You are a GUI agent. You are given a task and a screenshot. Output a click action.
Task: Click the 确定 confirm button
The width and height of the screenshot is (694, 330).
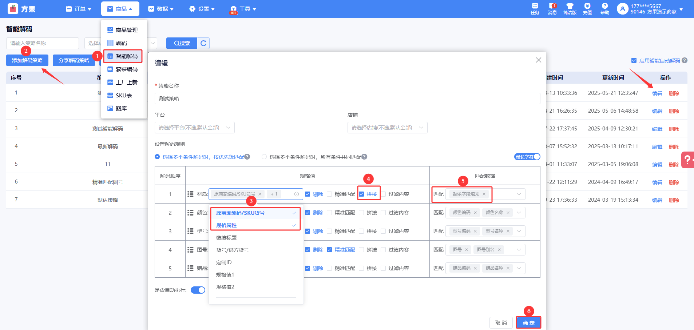tap(528, 323)
